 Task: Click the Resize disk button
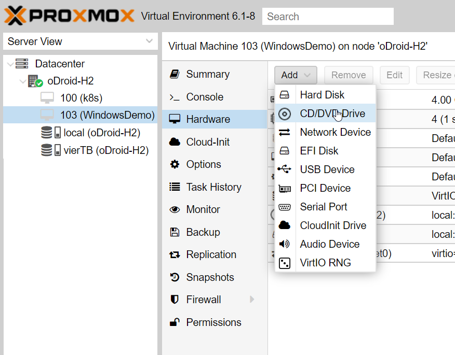[436, 75]
